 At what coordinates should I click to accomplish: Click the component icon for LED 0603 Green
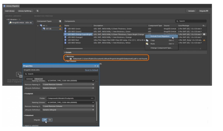[66, 29]
